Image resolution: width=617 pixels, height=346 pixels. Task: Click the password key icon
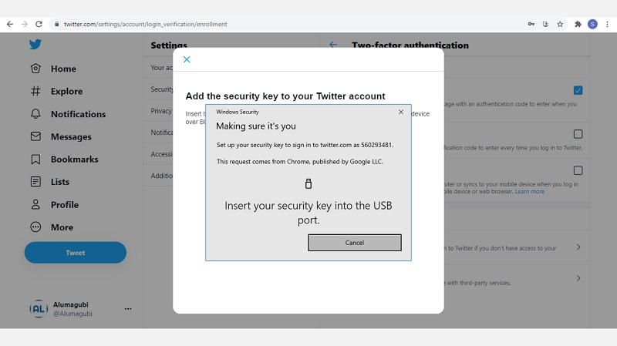(531, 24)
